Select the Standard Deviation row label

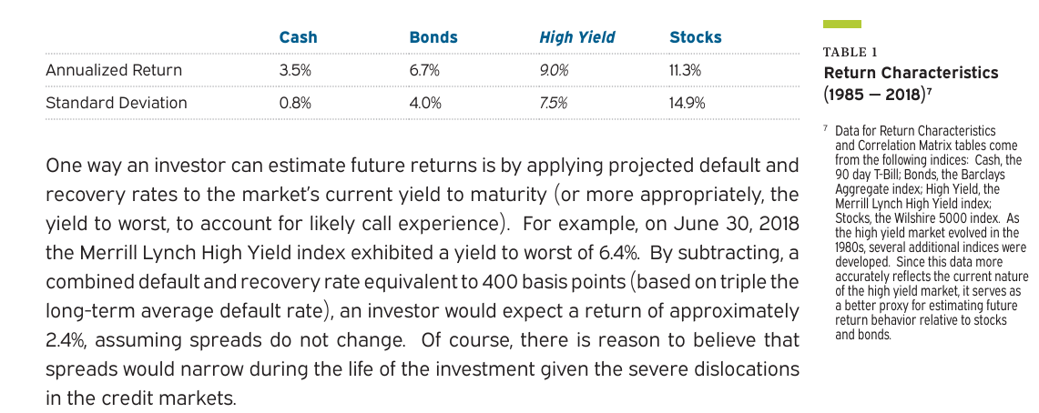117,103
